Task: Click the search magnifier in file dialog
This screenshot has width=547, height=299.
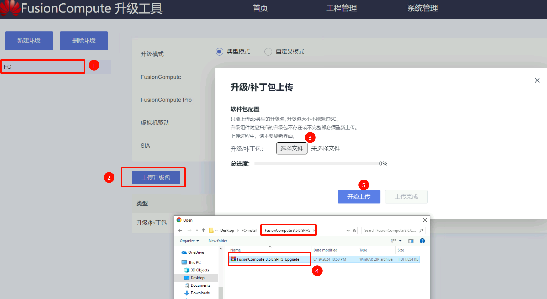Action: (421, 231)
